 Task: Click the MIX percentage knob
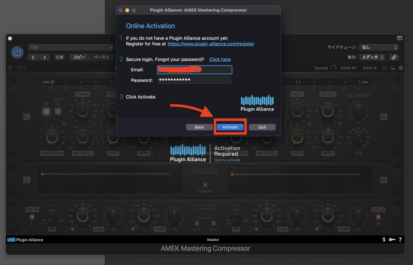click(x=359, y=137)
